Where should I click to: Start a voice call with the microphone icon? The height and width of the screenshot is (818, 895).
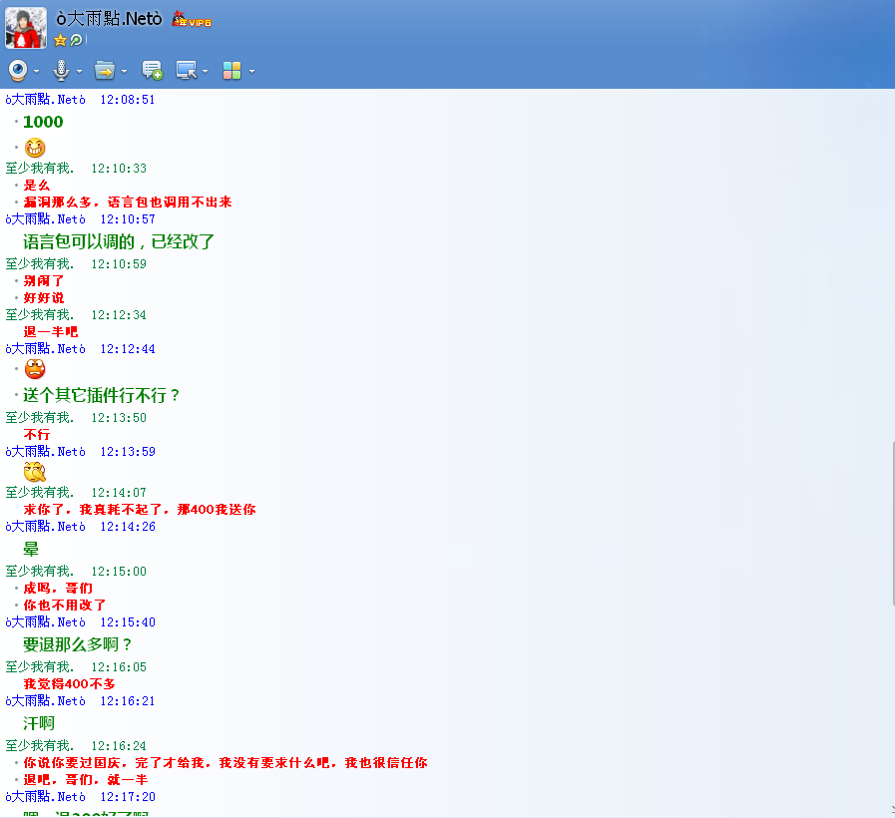point(61,71)
